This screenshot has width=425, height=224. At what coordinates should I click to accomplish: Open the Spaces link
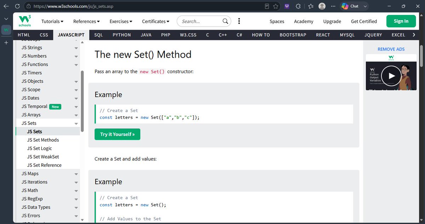(277, 21)
